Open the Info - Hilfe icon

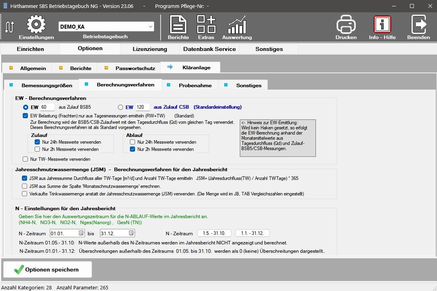coord(382,25)
